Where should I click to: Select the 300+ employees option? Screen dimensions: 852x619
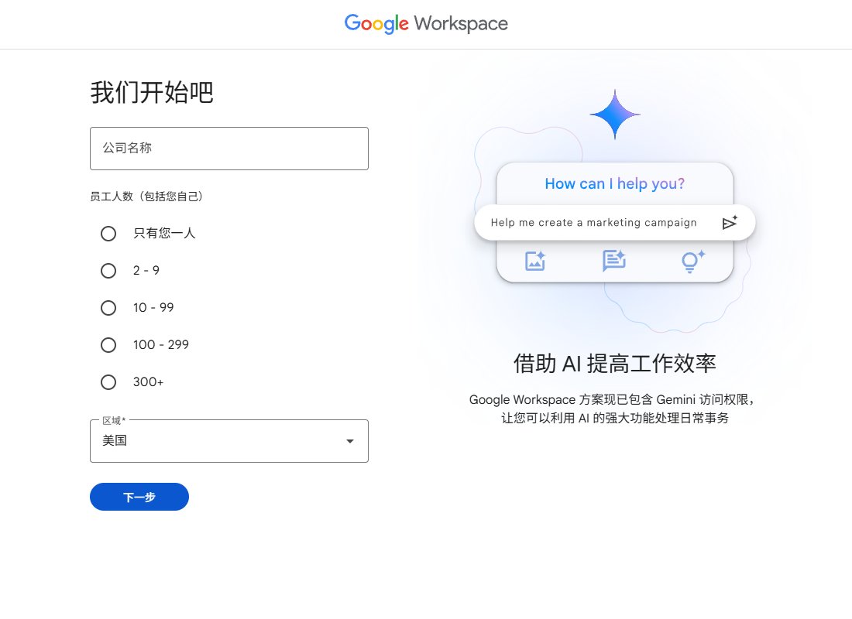(x=108, y=382)
